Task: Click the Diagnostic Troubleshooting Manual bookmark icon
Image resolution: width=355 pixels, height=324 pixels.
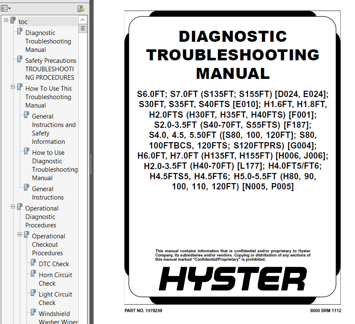Action: pyautogui.click(x=20, y=31)
